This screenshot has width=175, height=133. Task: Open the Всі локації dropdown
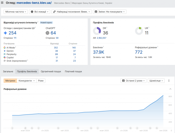point(40,12)
